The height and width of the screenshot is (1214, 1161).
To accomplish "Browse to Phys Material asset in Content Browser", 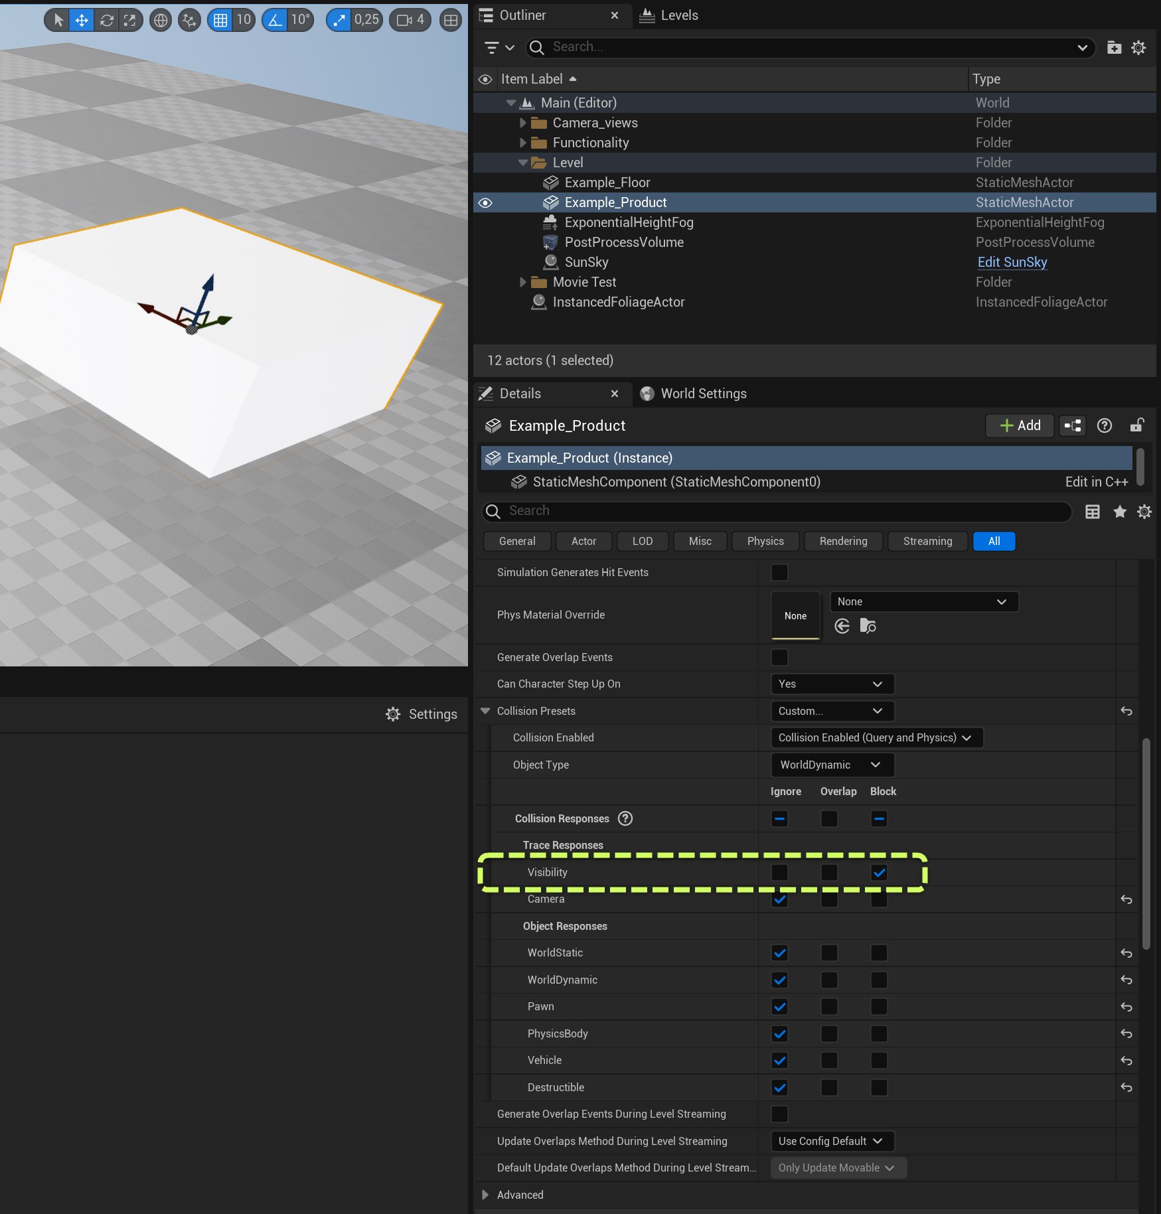I will point(868,626).
